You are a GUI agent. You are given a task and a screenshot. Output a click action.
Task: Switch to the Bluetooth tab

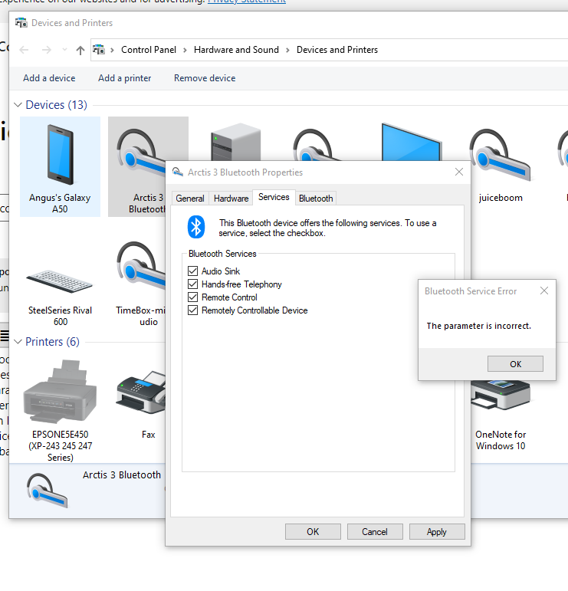[316, 199]
